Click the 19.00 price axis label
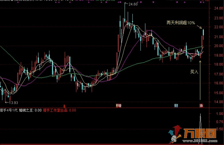 218,55
